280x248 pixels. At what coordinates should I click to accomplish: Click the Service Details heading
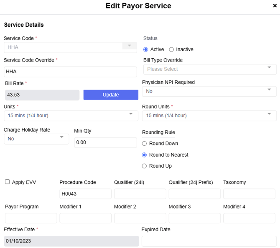pos(24,25)
